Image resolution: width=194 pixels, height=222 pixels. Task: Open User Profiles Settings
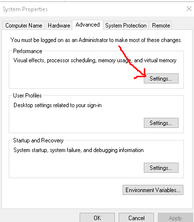(161, 123)
